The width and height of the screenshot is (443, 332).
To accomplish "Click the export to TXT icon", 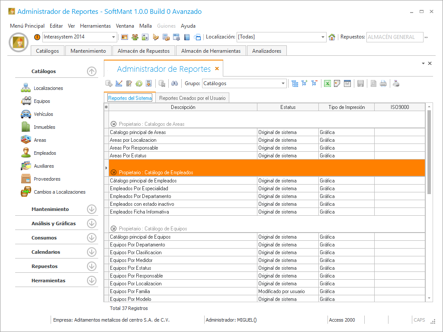I will pos(347,83).
